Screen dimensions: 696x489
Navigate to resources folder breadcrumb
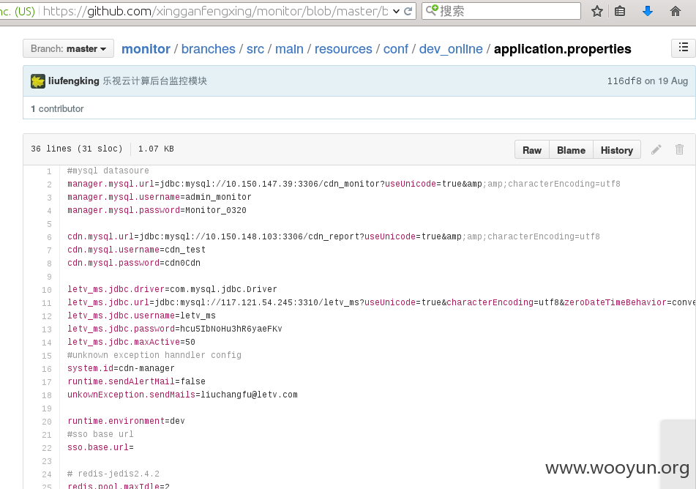[343, 49]
